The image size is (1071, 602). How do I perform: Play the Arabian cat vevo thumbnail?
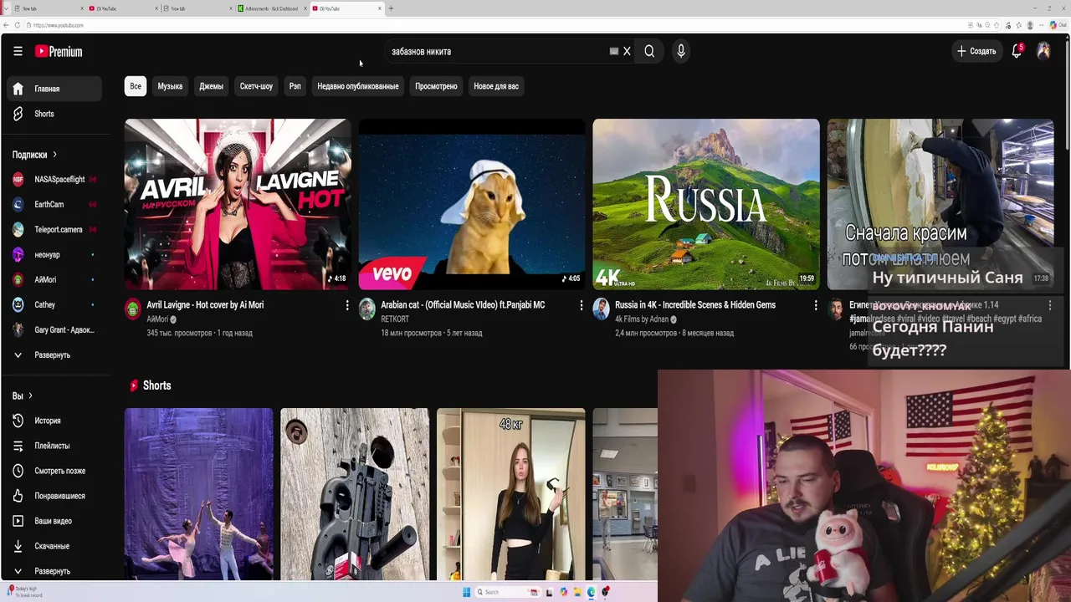(x=472, y=204)
